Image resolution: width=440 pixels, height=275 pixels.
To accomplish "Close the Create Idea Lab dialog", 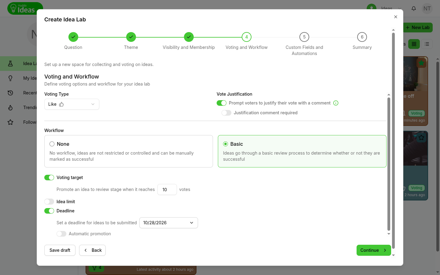I will 396,17.
